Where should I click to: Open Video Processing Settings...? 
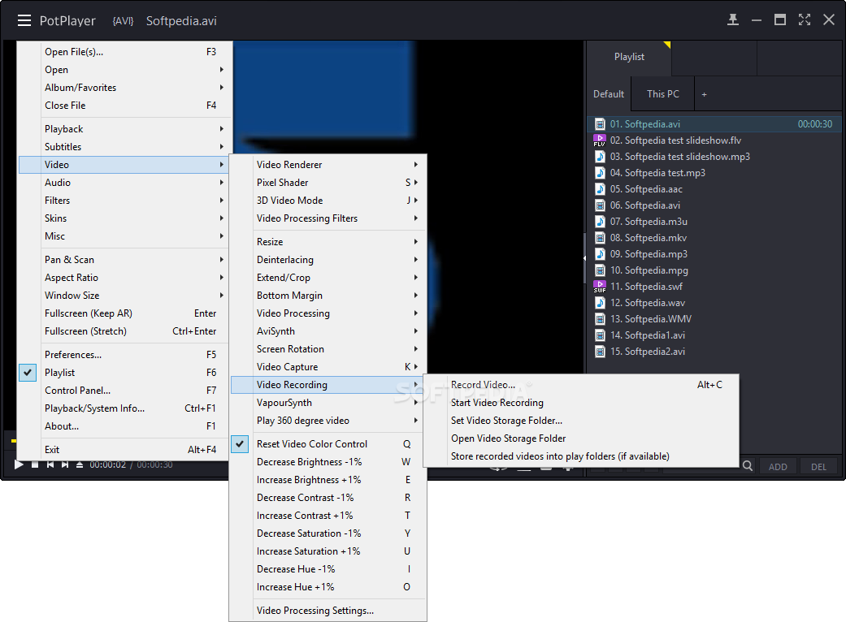[x=328, y=610]
